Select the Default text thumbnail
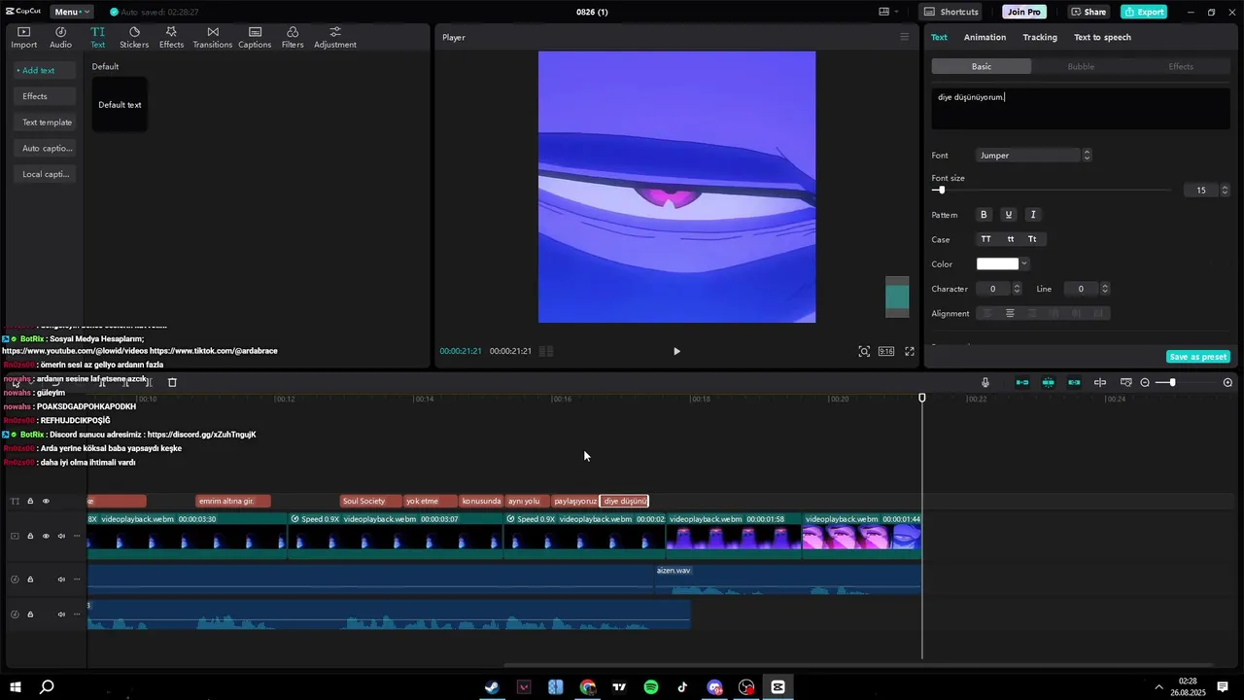This screenshot has width=1244, height=700. 120,104
